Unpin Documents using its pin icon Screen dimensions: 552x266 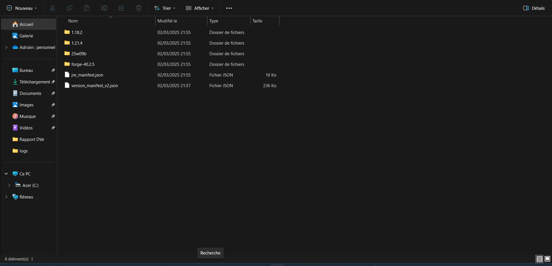tap(53, 93)
